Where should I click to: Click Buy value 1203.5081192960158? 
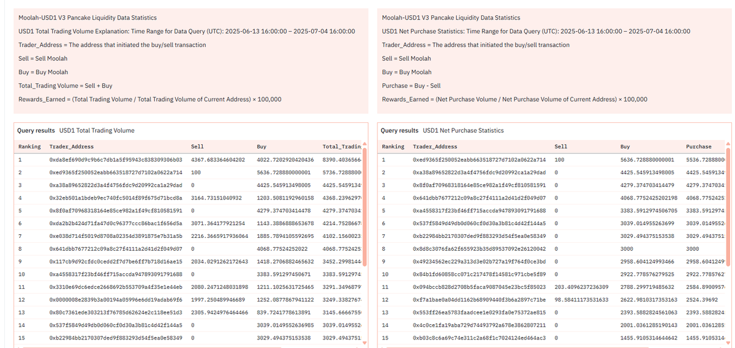pyautogui.click(x=285, y=198)
